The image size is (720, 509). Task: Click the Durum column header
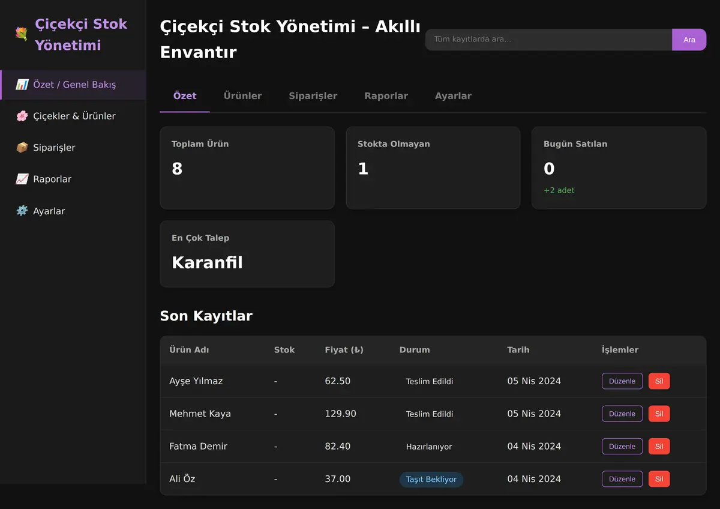415,350
